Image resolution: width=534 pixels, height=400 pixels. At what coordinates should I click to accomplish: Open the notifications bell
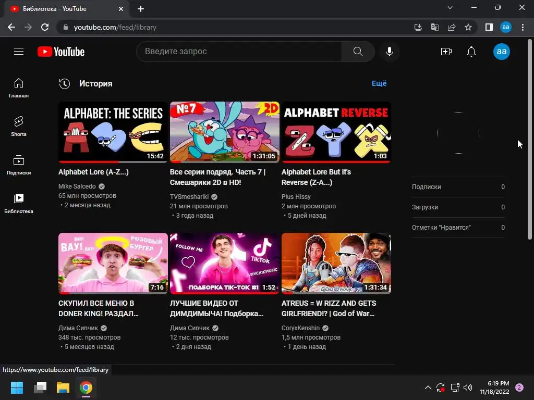point(471,52)
